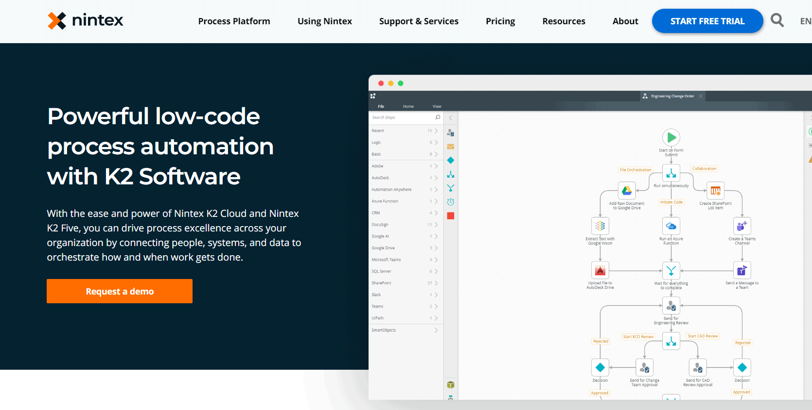812x410 pixels.
Task: Select the Extract Text with Google Vision node
Action: [x=600, y=226]
